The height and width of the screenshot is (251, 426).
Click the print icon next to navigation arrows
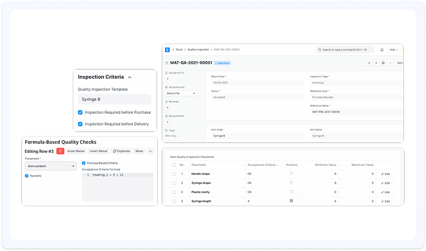tap(383, 63)
